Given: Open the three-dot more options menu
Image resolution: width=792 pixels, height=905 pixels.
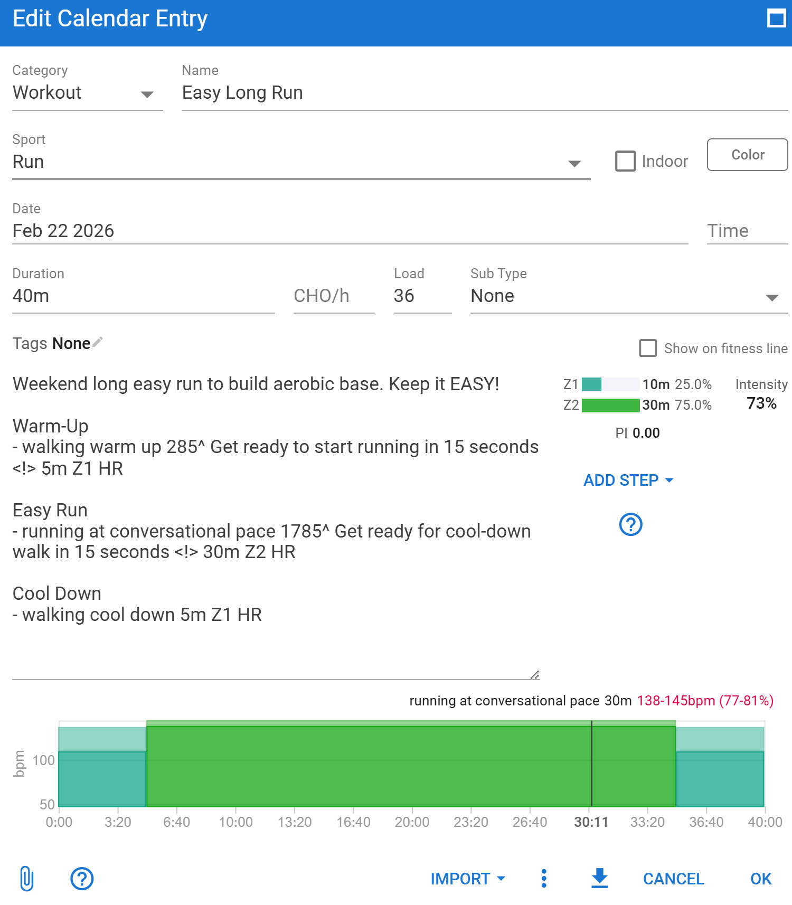Looking at the screenshot, I should click(x=544, y=879).
